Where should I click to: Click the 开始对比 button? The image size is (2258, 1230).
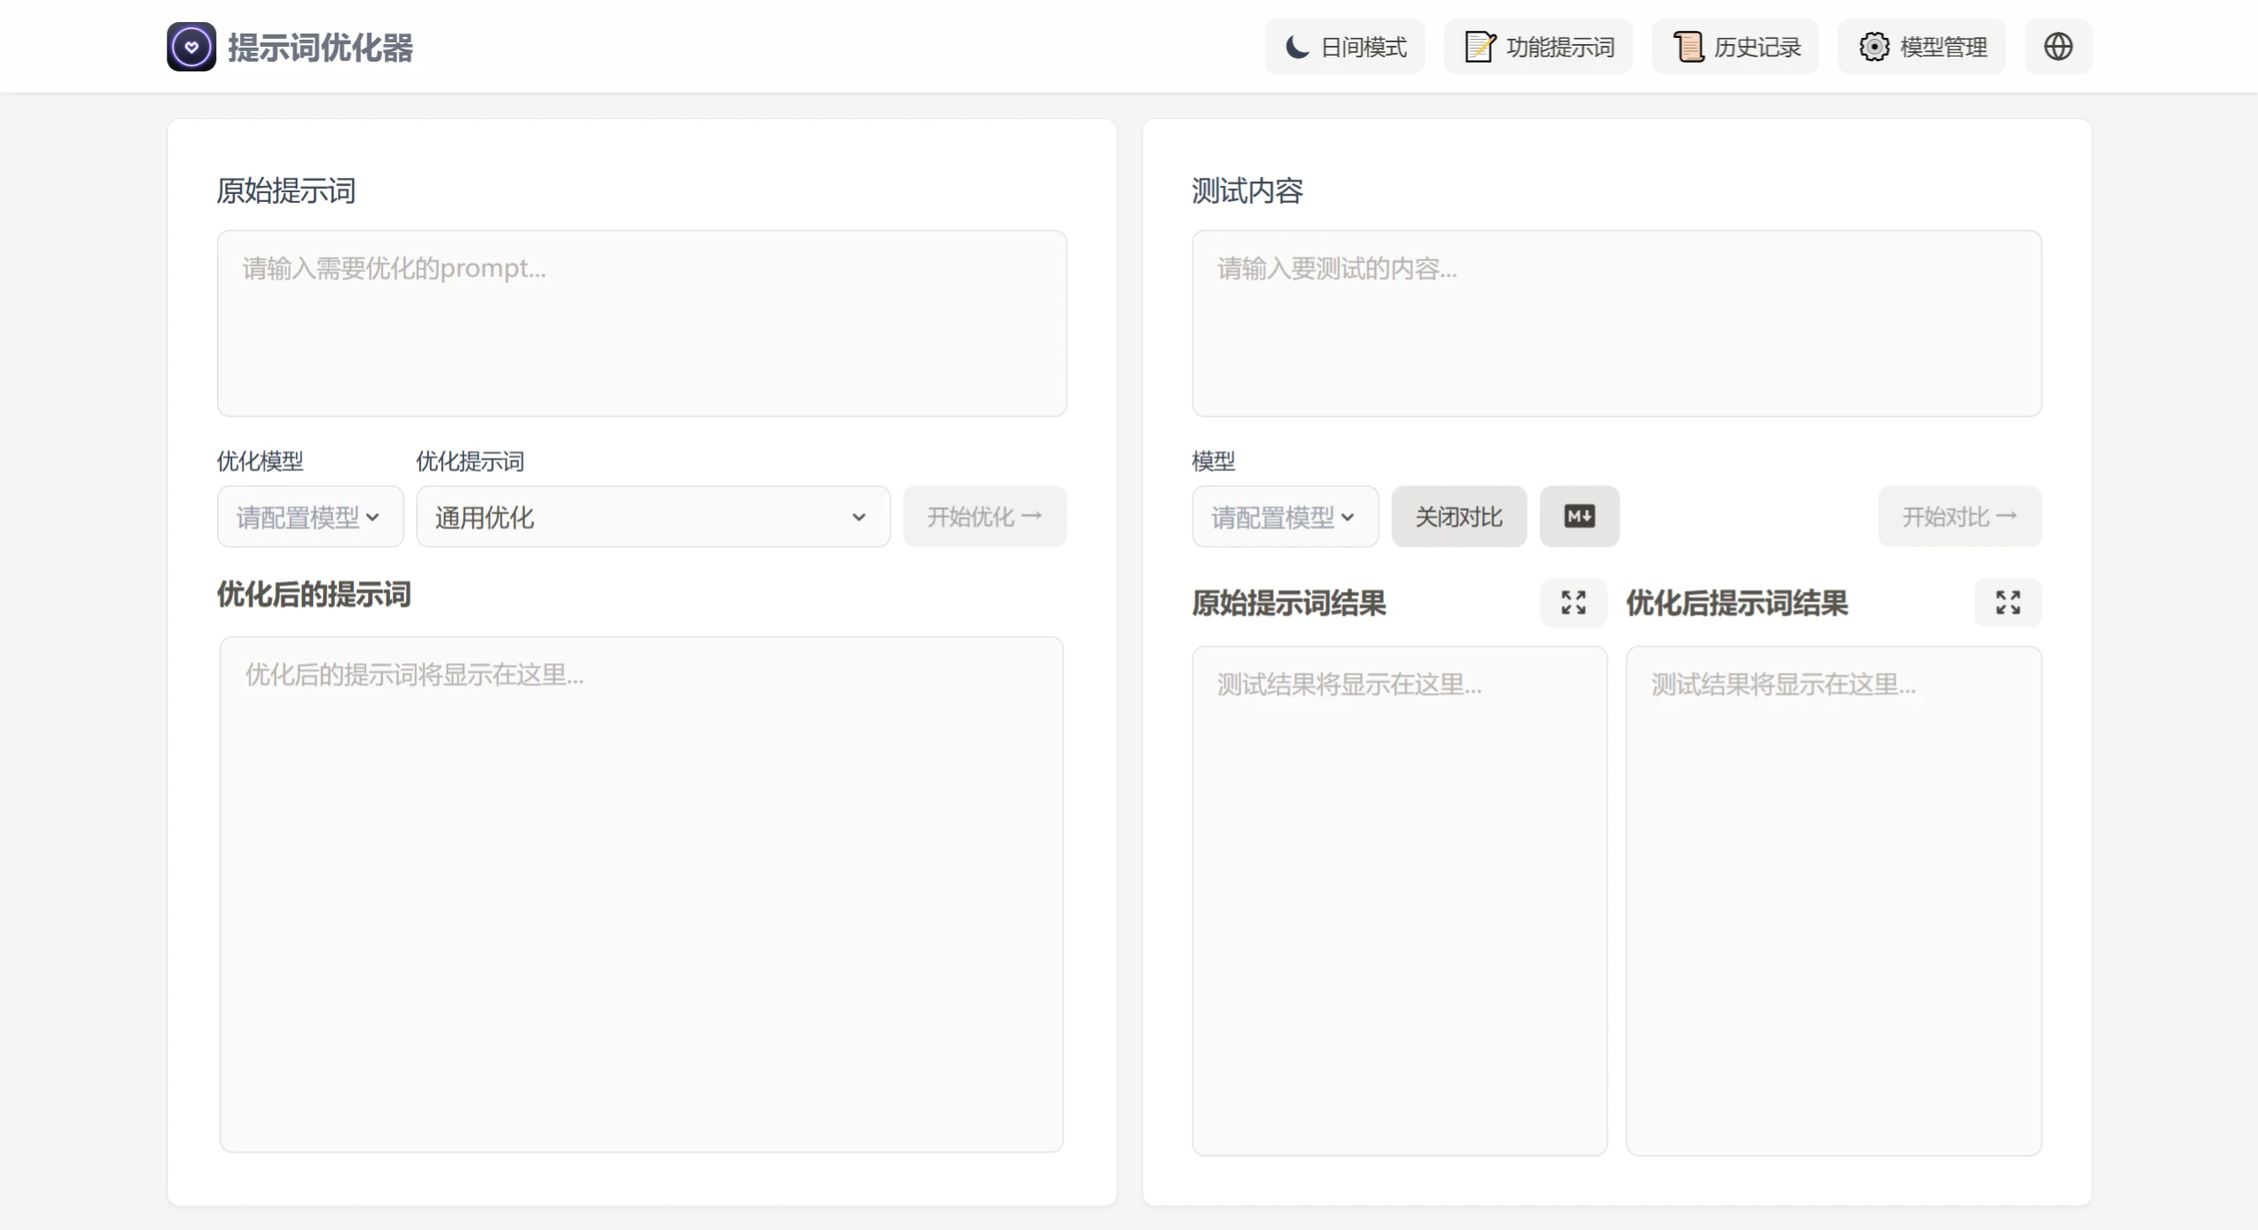[x=1959, y=516]
